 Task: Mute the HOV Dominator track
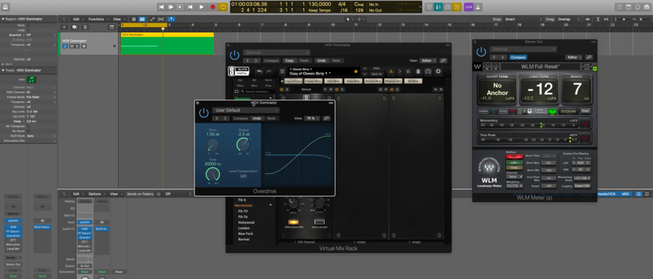tap(71, 46)
